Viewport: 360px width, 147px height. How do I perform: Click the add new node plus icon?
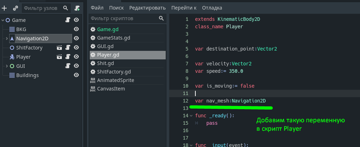point(5,8)
